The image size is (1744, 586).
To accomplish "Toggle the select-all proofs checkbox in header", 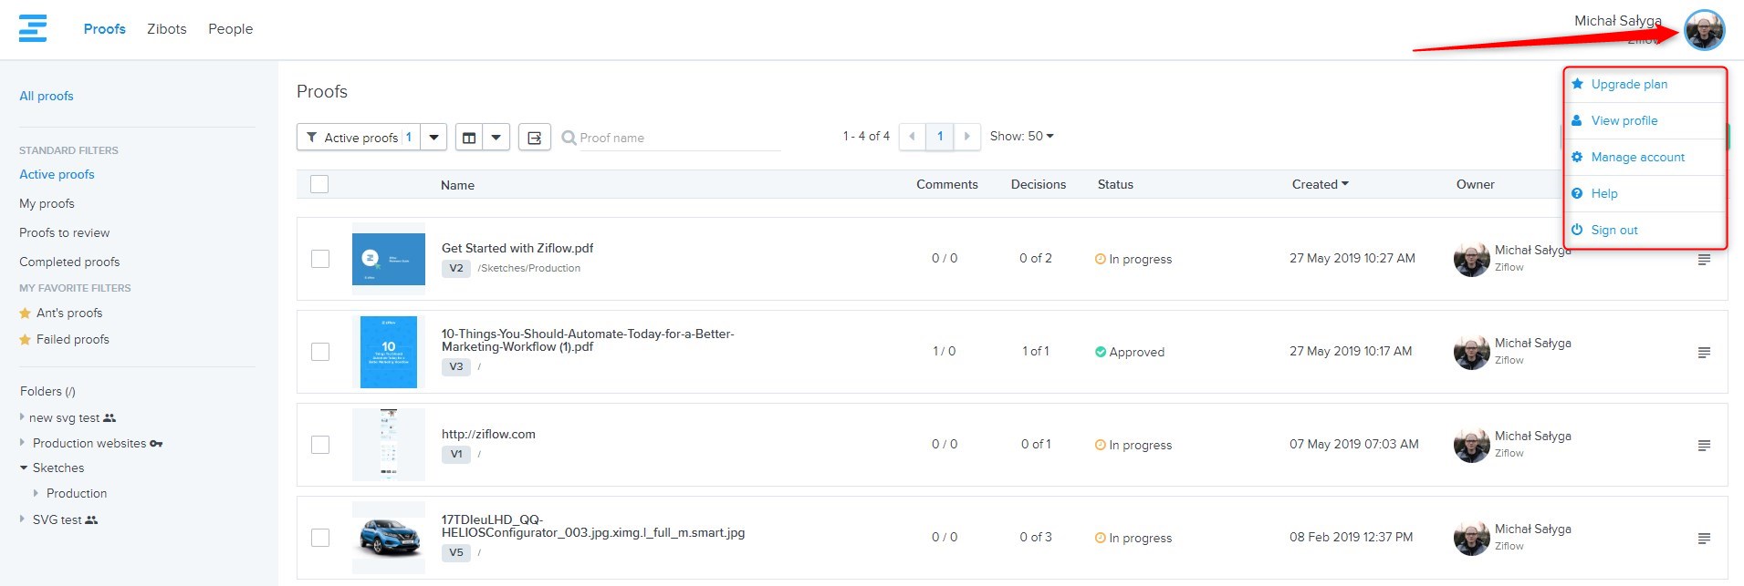I will (x=319, y=184).
